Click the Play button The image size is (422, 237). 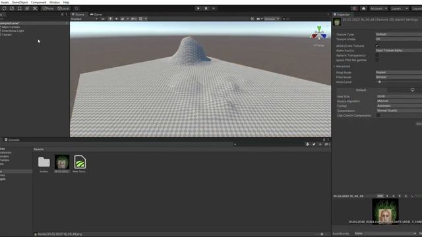point(198,9)
